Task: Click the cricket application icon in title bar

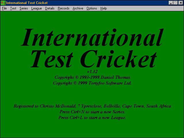Action: click(3, 3)
